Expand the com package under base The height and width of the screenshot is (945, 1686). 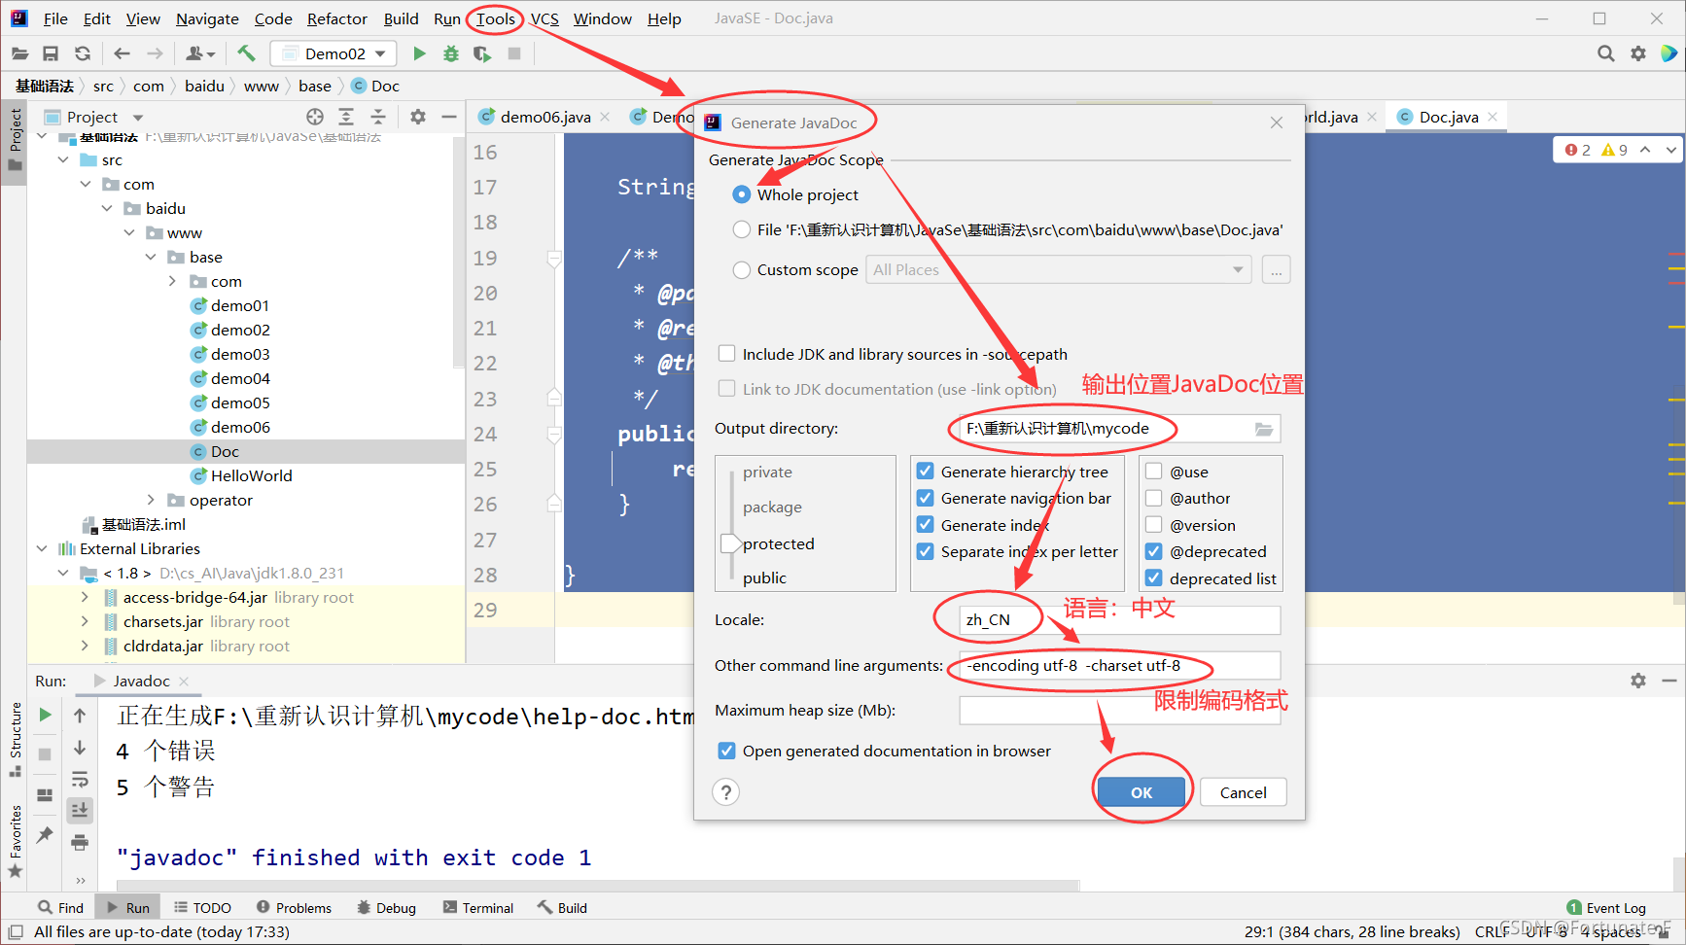pyautogui.click(x=172, y=281)
